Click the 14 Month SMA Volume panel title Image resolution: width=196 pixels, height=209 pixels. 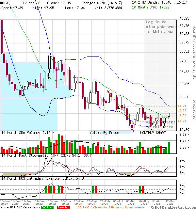[x=28, y=133]
